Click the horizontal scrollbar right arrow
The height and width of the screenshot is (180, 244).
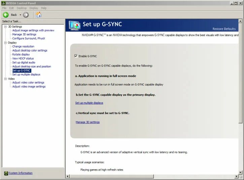click(237, 176)
